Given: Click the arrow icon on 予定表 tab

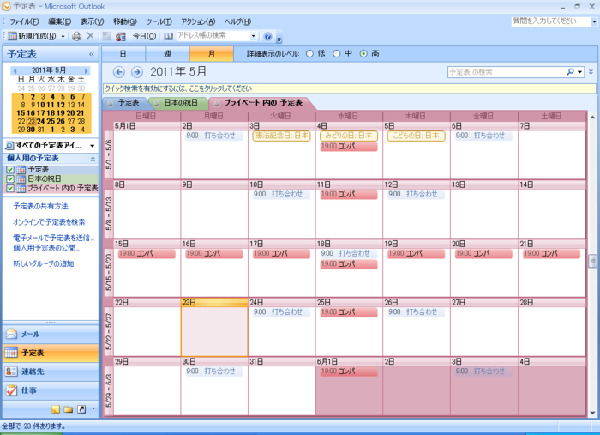Looking at the screenshot, I should [x=111, y=104].
